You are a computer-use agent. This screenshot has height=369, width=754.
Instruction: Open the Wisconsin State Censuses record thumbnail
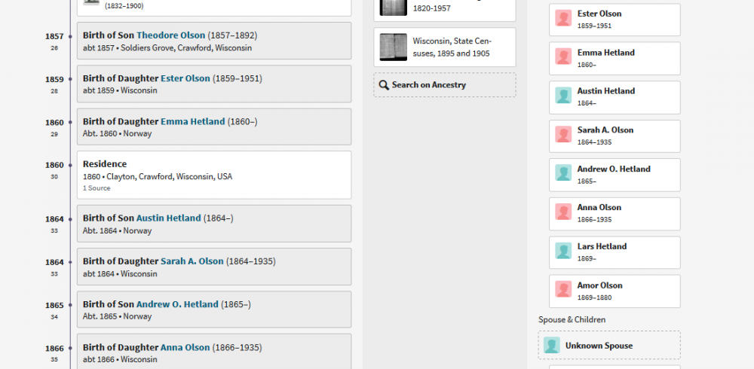coord(394,47)
